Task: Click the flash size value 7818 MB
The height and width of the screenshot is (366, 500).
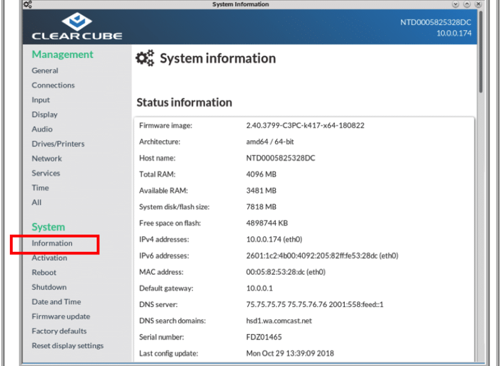Action: 261,206
